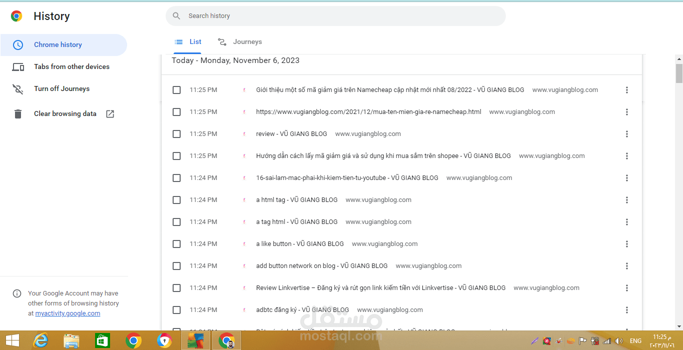
Task: Open more actions for shopee entry
Action: click(x=626, y=156)
